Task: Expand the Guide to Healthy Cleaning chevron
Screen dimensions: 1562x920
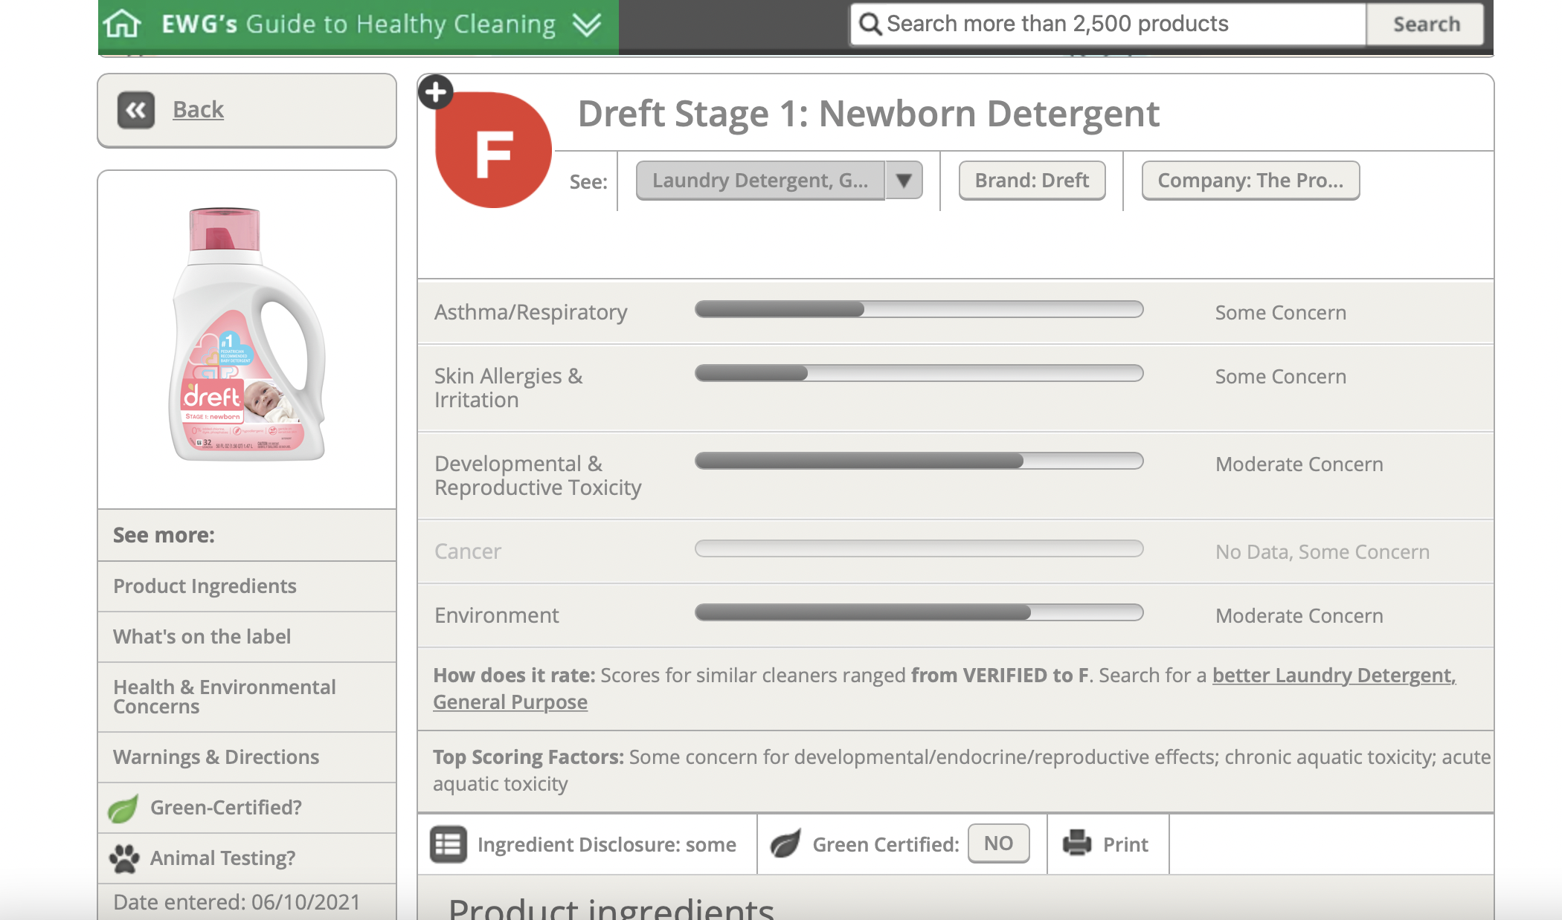Action: 587,25
